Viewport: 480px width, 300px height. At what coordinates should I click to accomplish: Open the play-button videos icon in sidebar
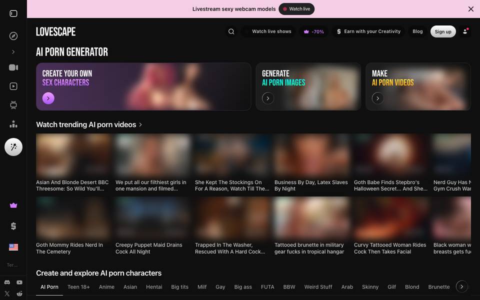pos(13,86)
